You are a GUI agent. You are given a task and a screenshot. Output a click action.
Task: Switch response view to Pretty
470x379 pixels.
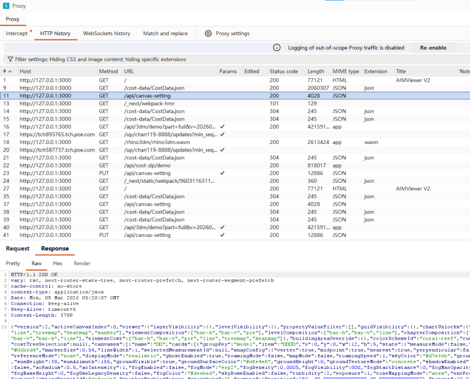[x=12, y=264]
